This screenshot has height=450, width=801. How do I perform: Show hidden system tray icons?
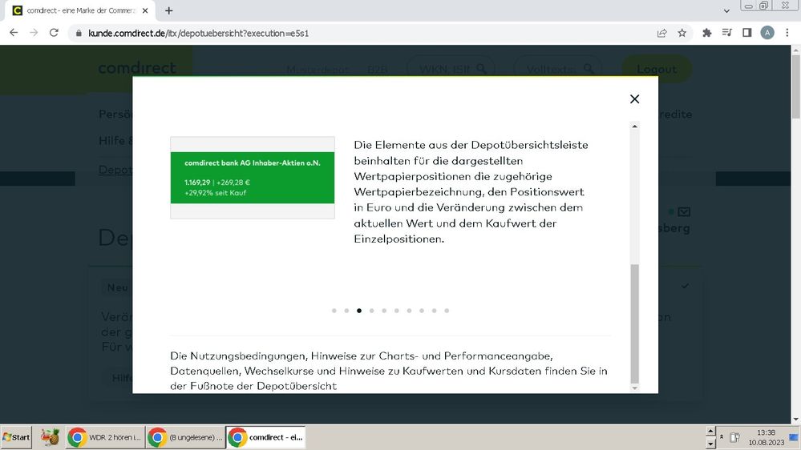(722, 437)
